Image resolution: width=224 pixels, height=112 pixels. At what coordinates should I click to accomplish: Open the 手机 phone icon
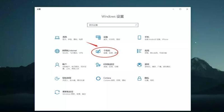click(139, 38)
